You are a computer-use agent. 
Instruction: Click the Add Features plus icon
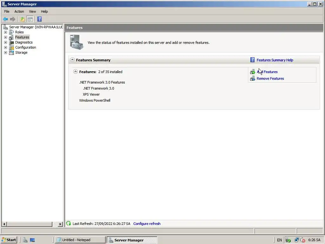(x=252, y=72)
